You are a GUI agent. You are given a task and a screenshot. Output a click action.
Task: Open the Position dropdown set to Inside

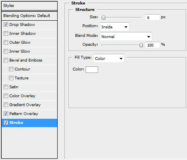pyautogui.click(x=114, y=27)
